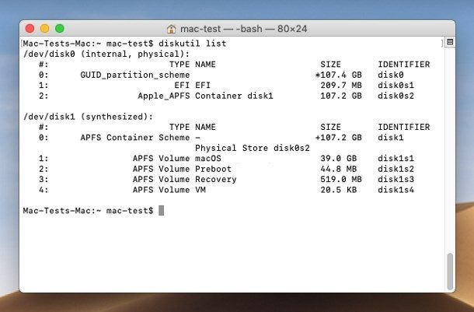Click the '+107.2 GB' size value
Image resolution: width=474 pixels, height=312 pixels.
tap(338, 138)
